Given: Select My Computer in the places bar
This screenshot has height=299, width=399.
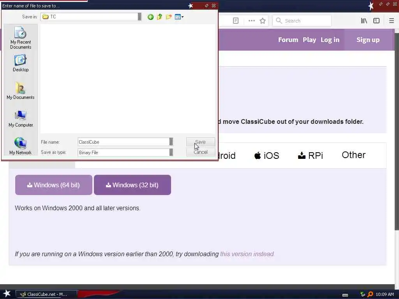Looking at the screenshot, I should [21, 118].
